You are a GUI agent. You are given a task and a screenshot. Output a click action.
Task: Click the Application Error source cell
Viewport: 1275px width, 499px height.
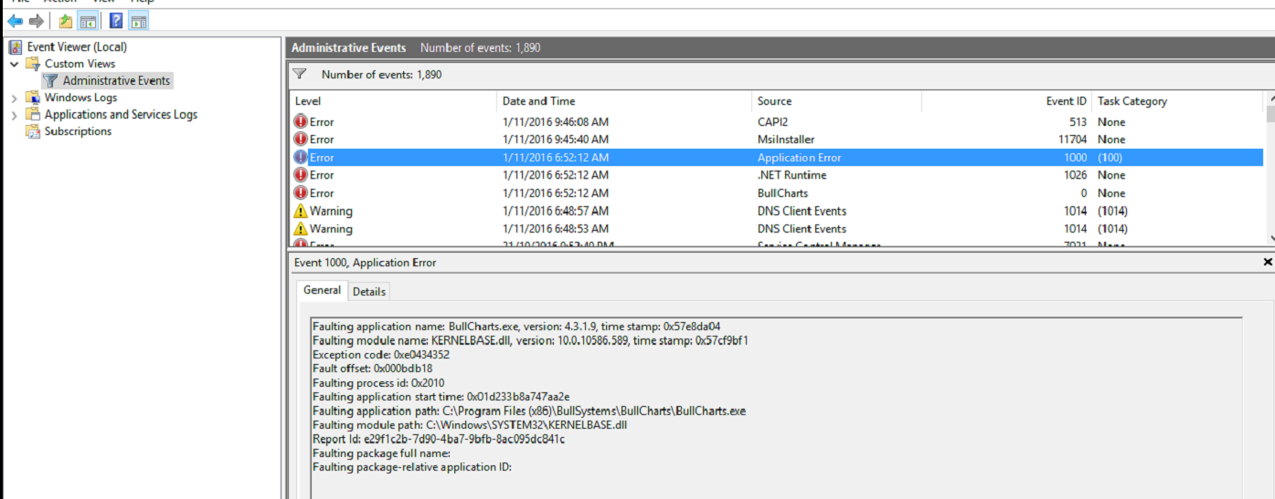(800, 158)
